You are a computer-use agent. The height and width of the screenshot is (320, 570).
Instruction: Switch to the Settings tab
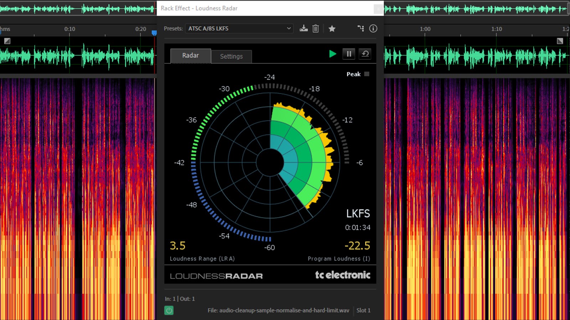pos(231,56)
